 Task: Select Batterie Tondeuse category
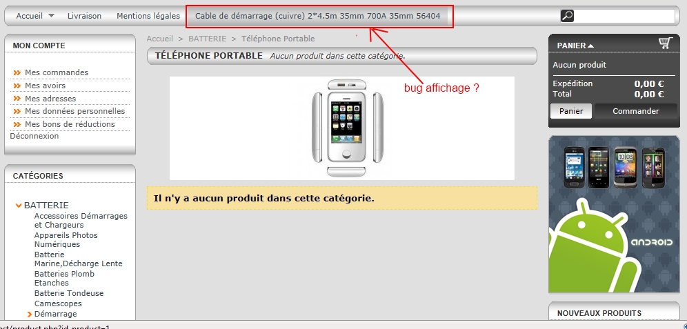point(69,293)
